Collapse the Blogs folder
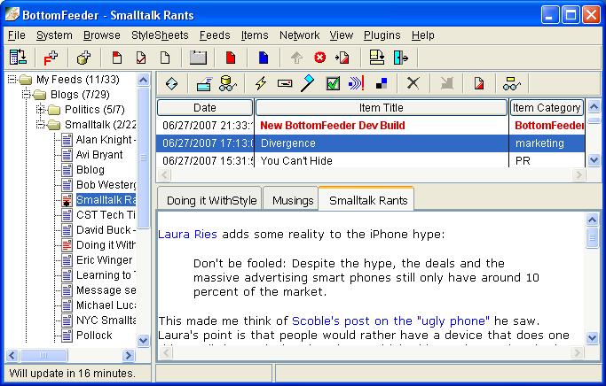 coord(27,95)
